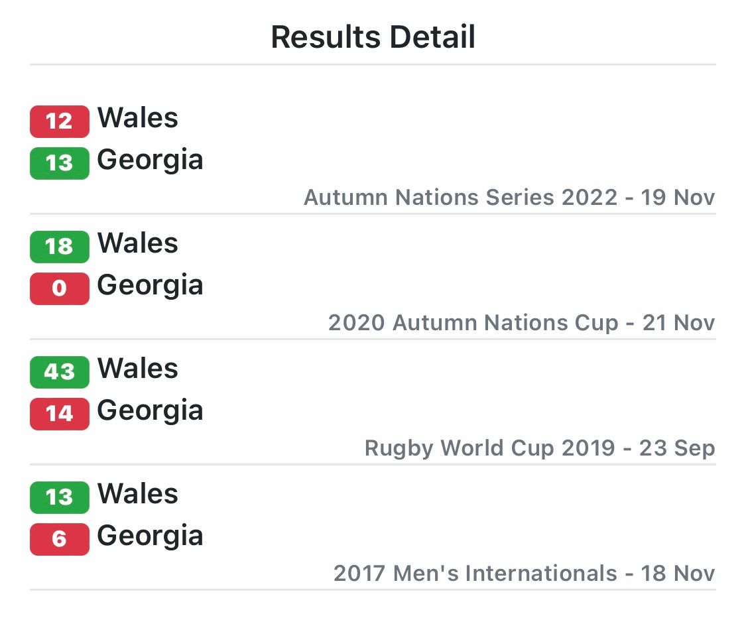The image size is (746, 622).
Task: Click the green 43 score badge for Wales
Action: click(59, 372)
